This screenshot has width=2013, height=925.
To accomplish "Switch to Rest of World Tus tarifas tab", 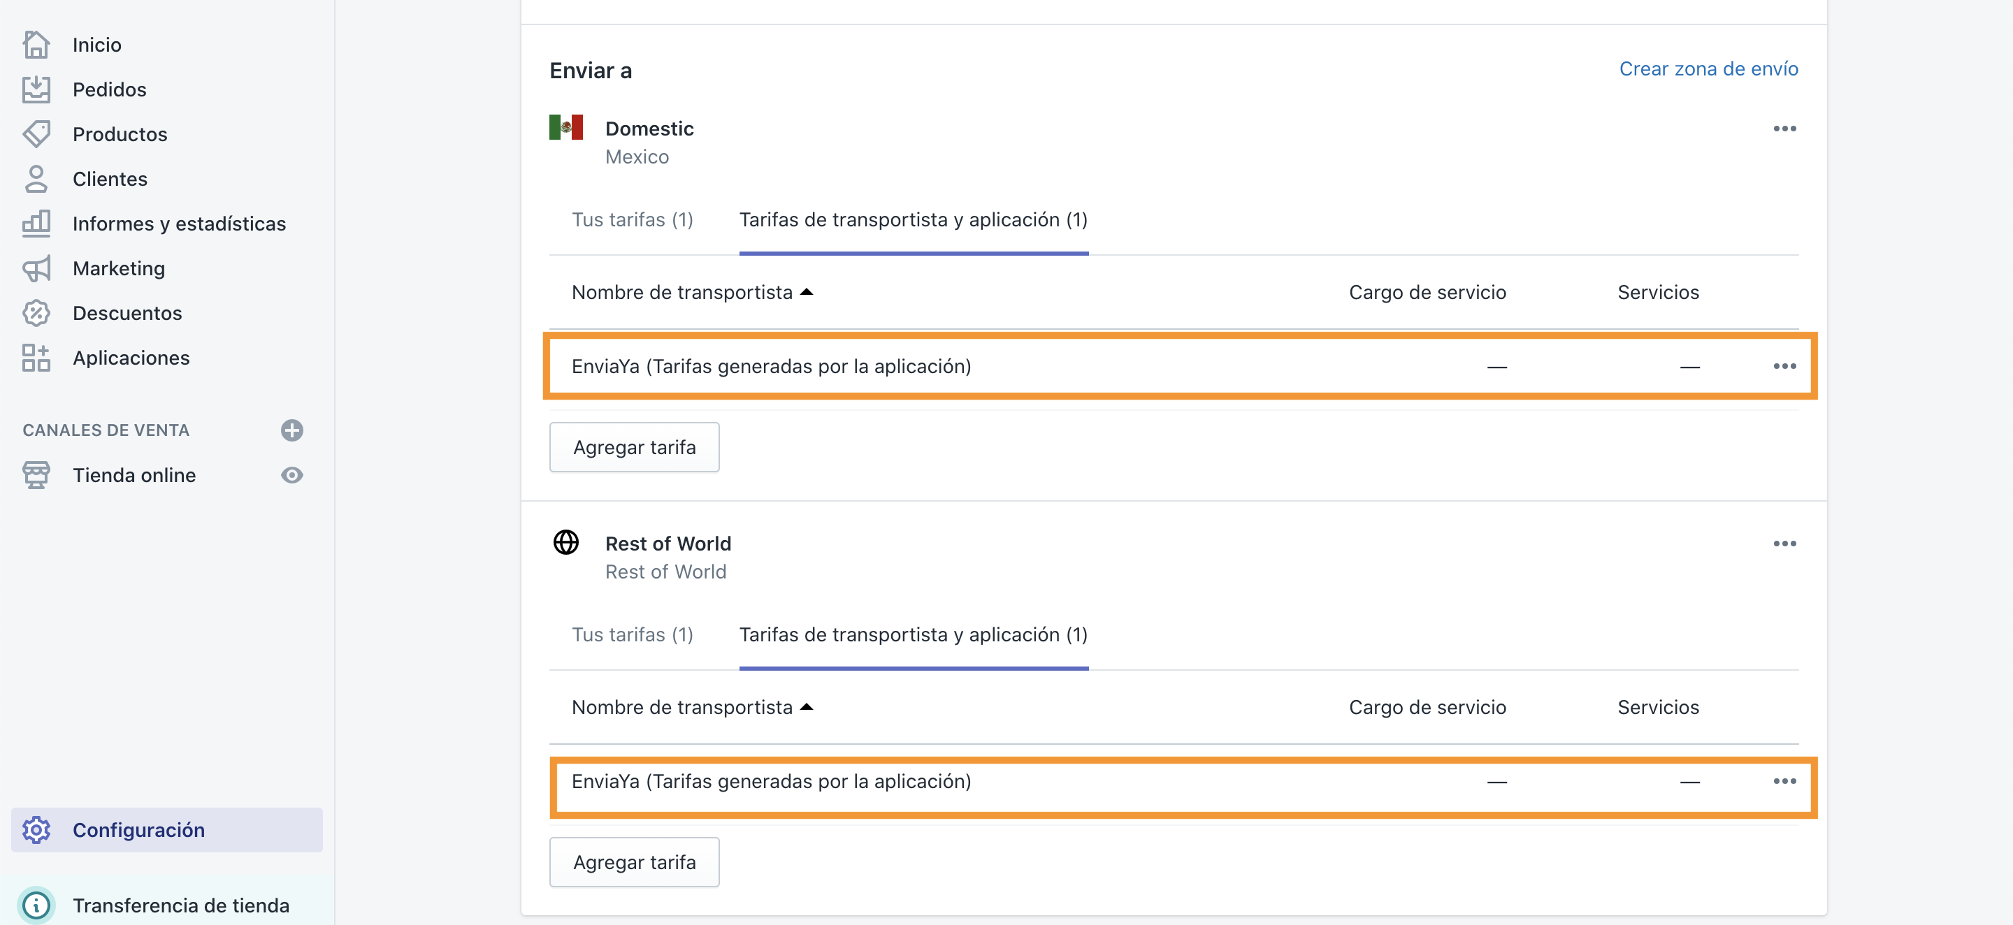I will (x=631, y=634).
